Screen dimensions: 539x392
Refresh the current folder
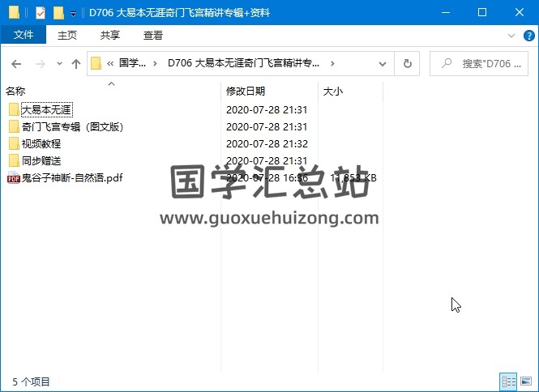[408, 63]
